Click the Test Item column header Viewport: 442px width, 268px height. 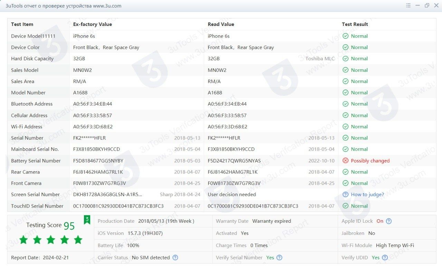coord(22,25)
